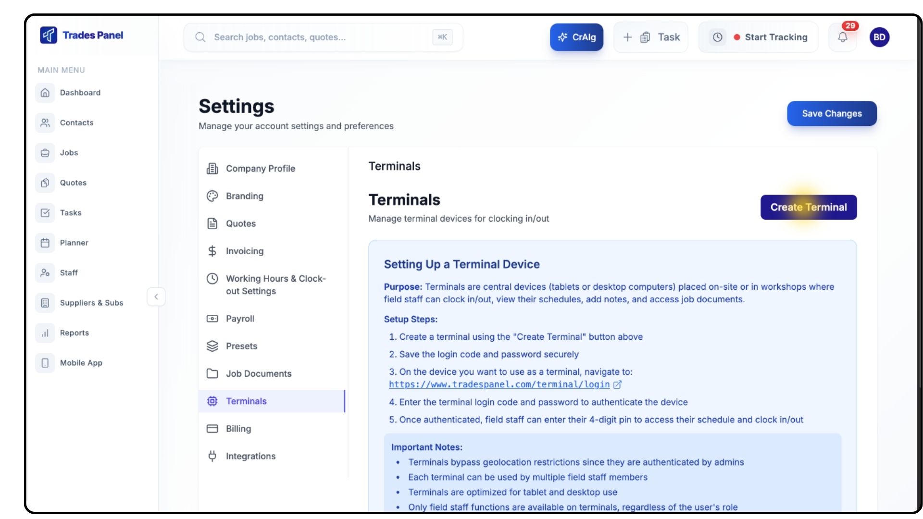Click the Save Changes button

point(832,113)
